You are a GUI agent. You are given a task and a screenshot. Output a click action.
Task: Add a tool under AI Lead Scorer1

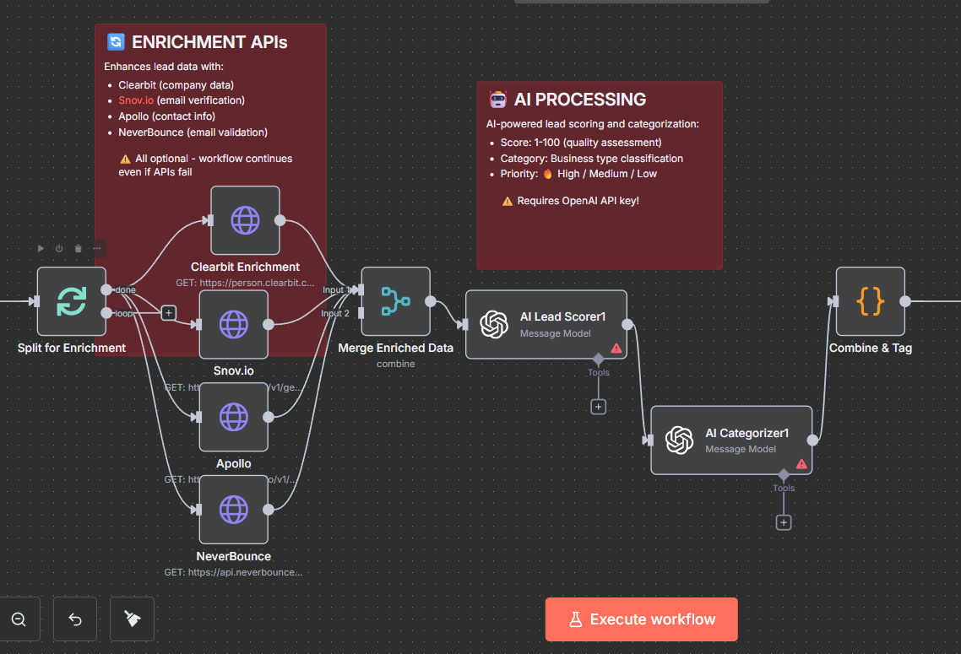coord(598,407)
